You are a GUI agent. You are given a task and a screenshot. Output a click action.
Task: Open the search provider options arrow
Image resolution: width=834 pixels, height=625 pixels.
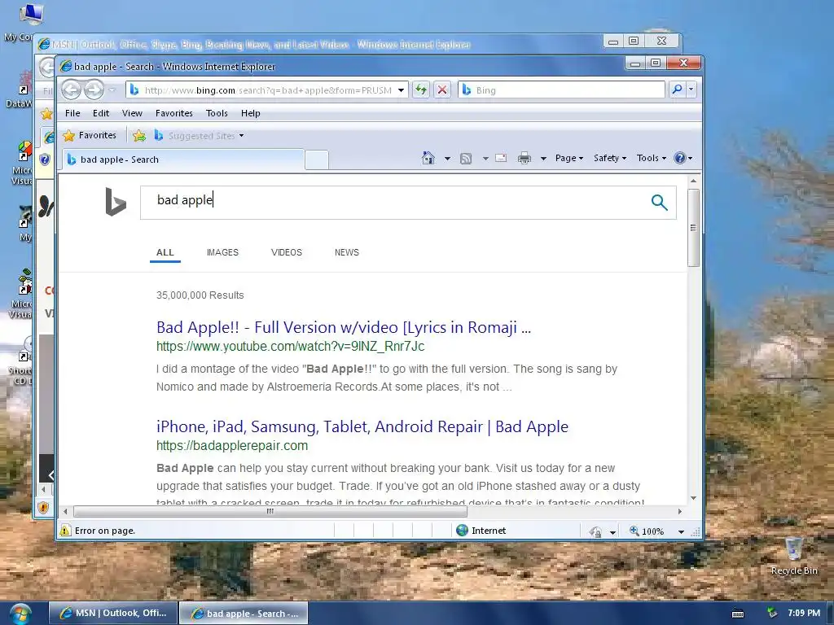tap(691, 90)
